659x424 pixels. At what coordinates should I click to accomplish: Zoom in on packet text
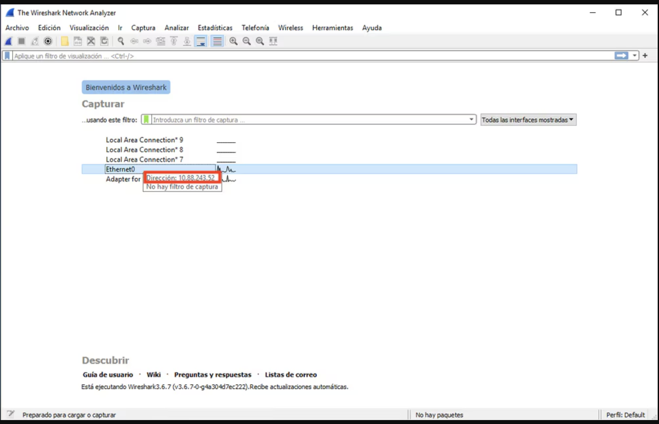[233, 41]
